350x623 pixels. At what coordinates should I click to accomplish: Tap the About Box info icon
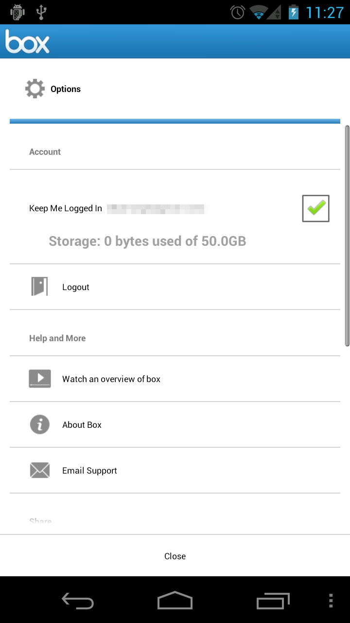(39, 425)
